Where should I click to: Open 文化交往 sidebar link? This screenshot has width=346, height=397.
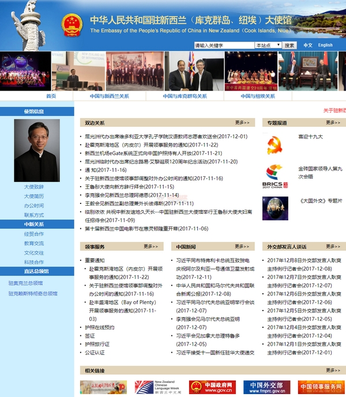[34, 253]
